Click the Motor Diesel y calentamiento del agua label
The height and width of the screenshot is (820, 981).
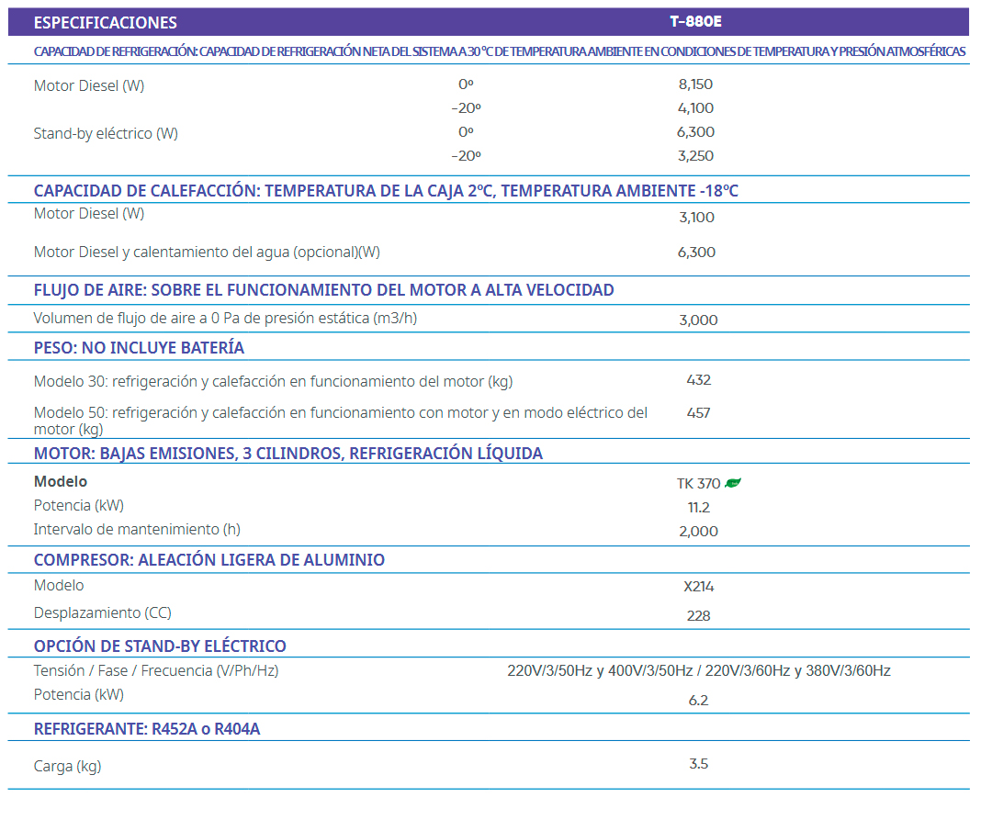tap(207, 252)
